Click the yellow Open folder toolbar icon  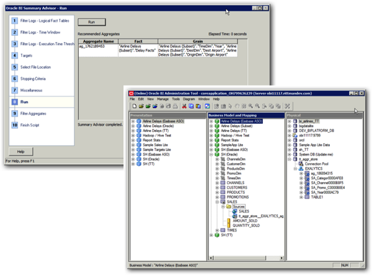pos(141,106)
